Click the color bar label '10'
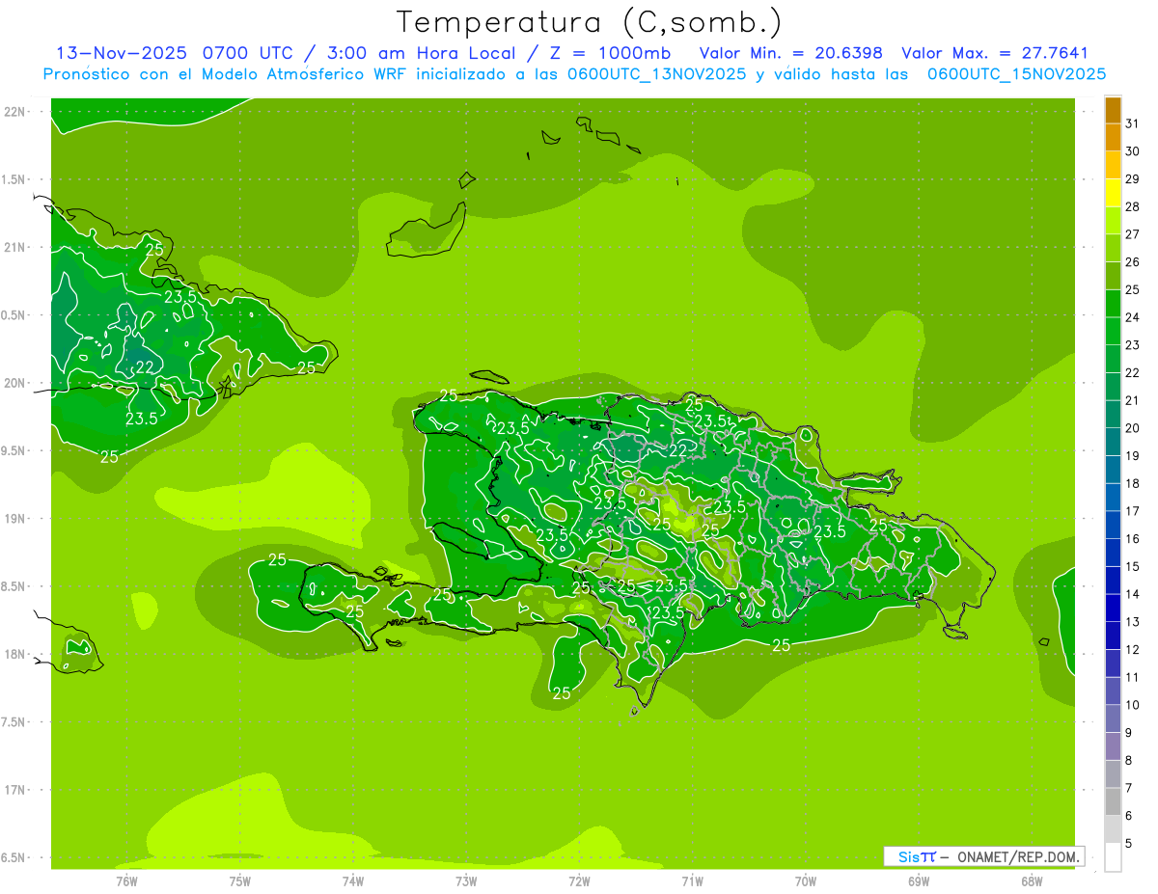 1133,705
